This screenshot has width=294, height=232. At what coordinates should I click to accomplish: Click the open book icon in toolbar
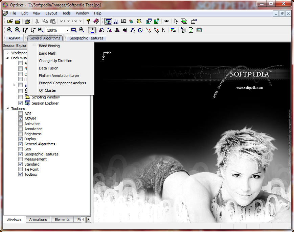pyautogui.click(x=123, y=21)
